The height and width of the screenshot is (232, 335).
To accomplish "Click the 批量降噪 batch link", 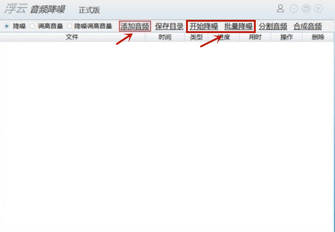I will coord(238,26).
